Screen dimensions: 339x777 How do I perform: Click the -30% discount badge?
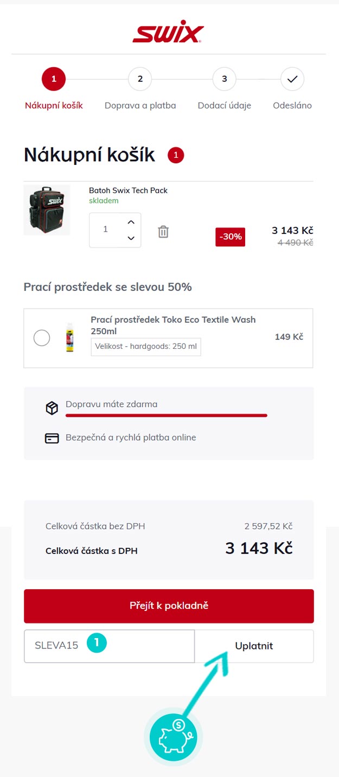pos(230,237)
